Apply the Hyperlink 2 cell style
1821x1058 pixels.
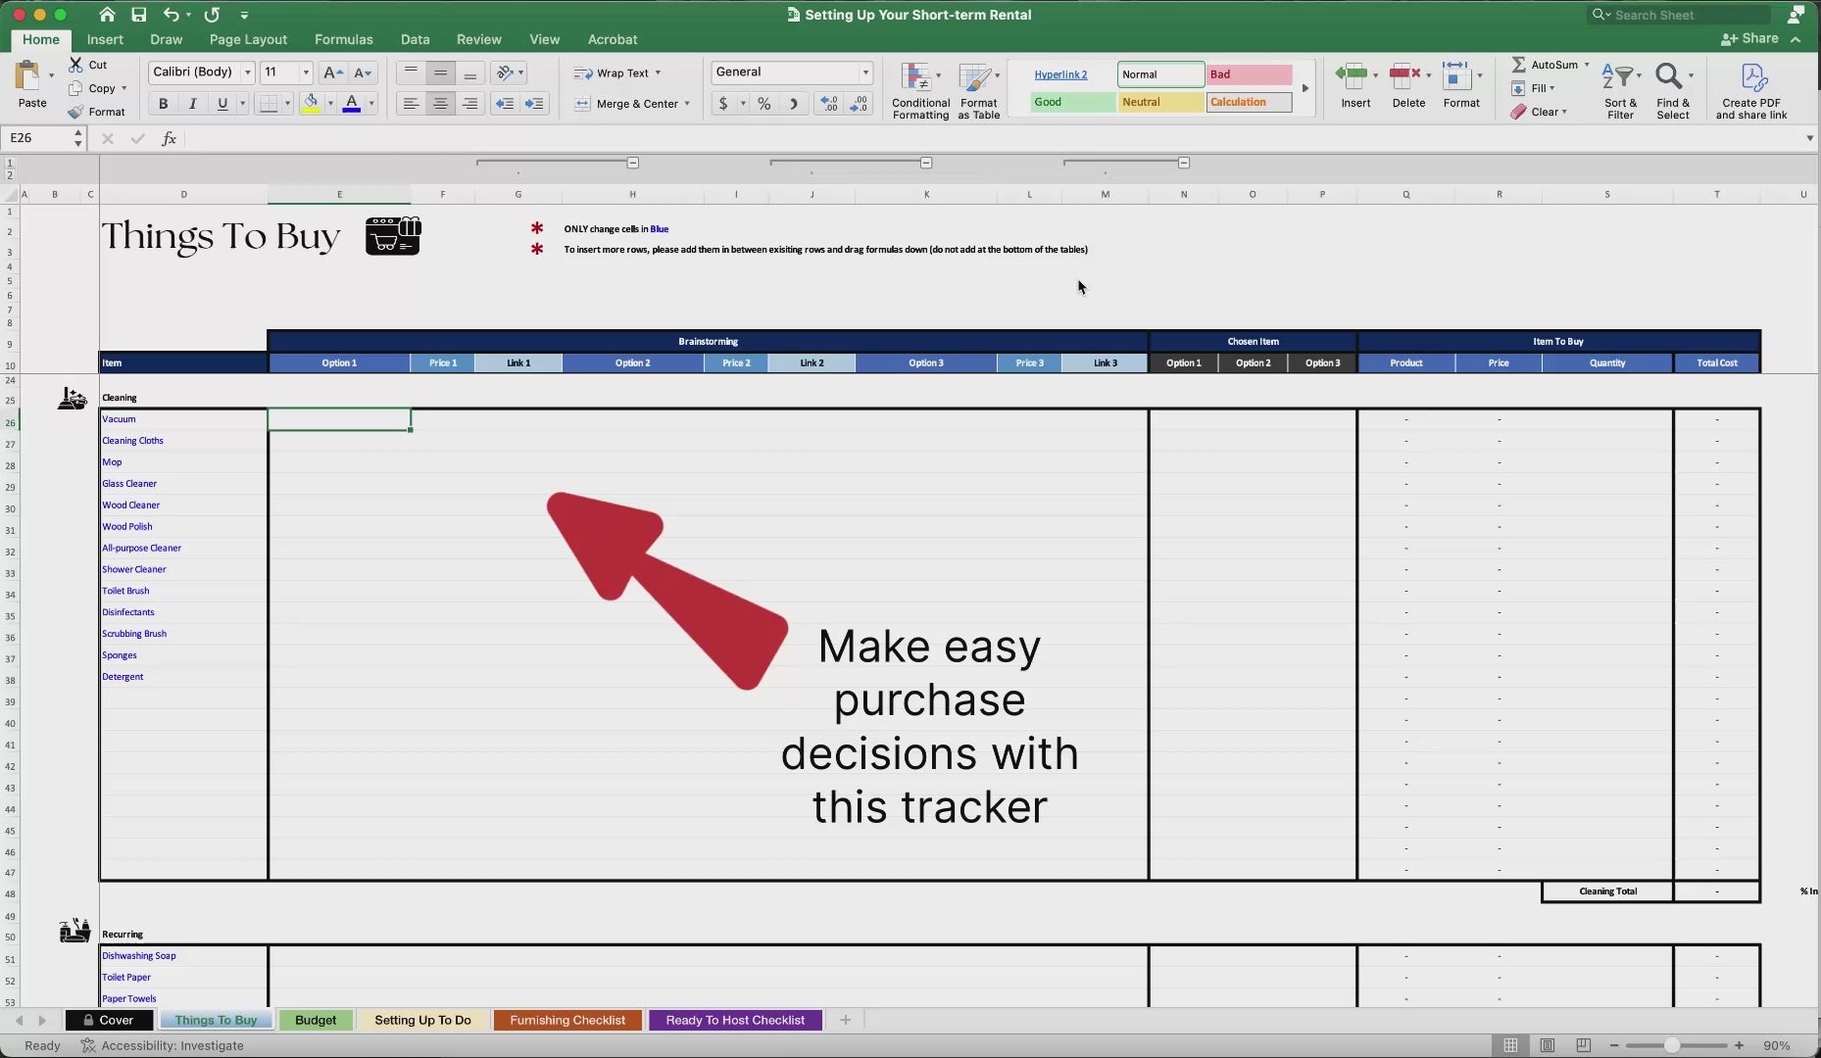pyautogui.click(x=1060, y=74)
